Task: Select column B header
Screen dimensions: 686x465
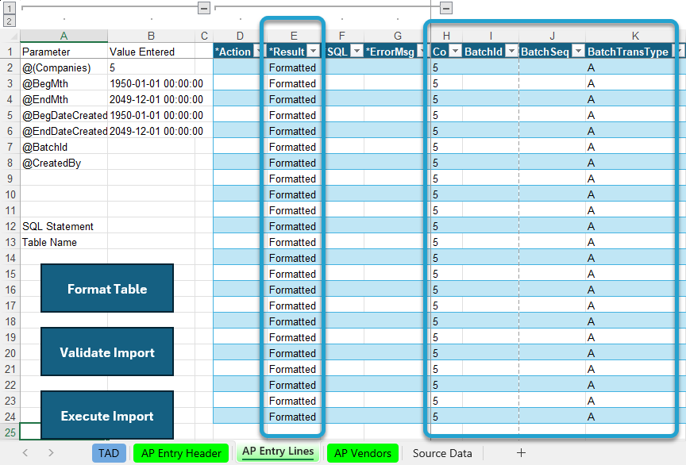Action: click(x=152, y=36)
